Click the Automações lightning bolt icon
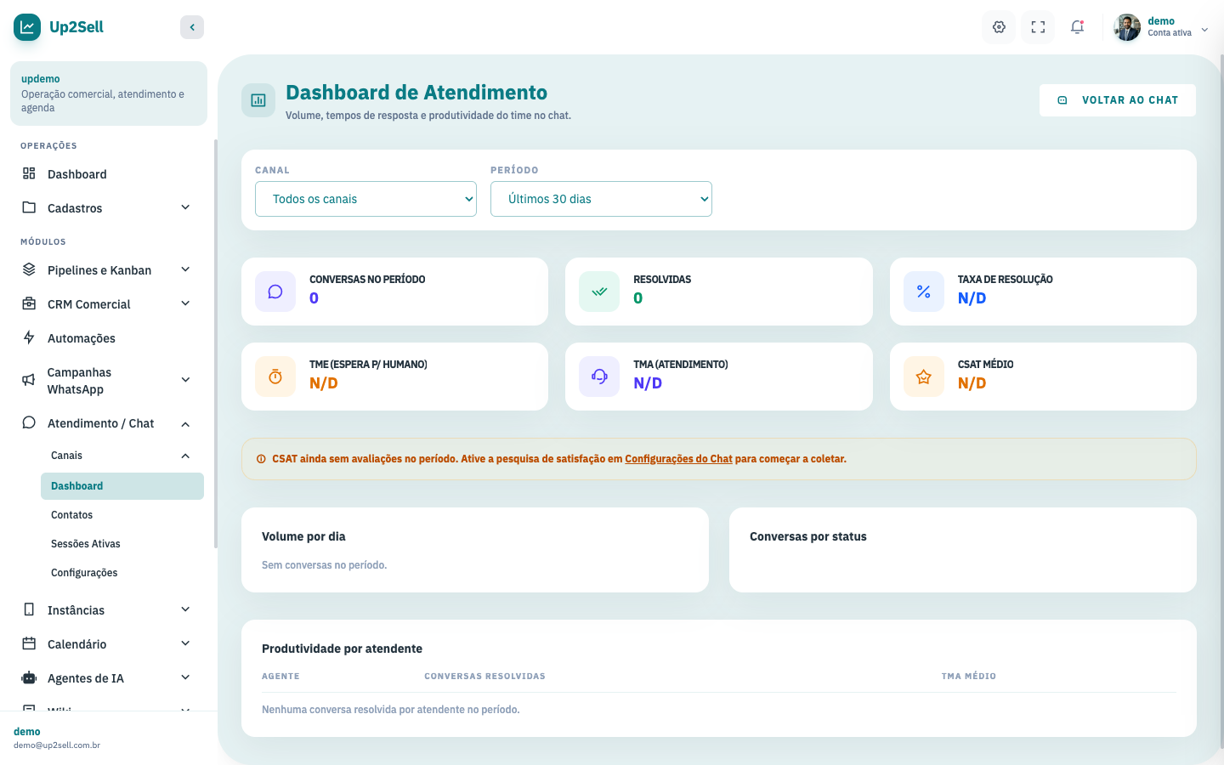The height and width of the screenshot is (765, 1224). coord(29,337)
